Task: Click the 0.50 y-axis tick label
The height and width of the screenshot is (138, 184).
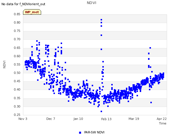Action: point(17,73)
